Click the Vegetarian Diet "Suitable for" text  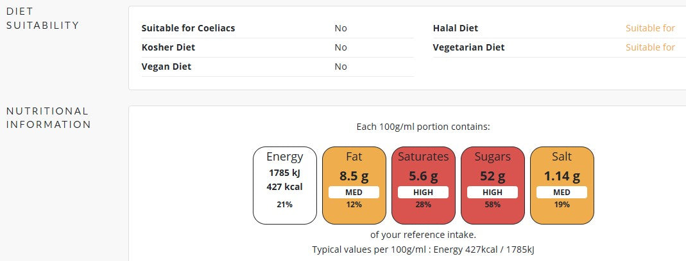coord(650,47)
